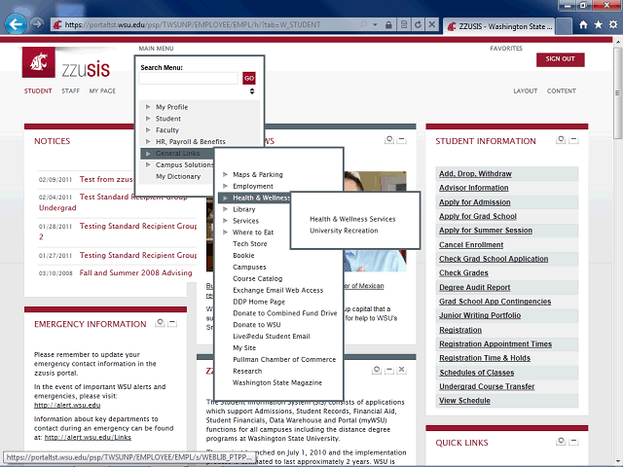Open the Content personalization link
This screenshot has height=467, width=623.
tap(562, 90)
